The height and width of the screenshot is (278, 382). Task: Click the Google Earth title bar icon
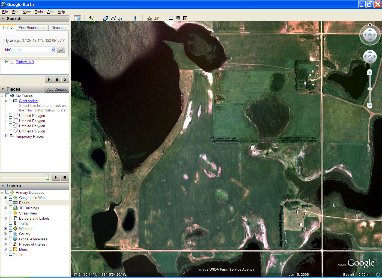3,4
